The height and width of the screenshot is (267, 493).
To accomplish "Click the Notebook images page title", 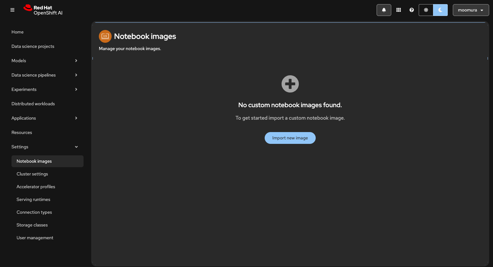I will [x=145, y=36].
